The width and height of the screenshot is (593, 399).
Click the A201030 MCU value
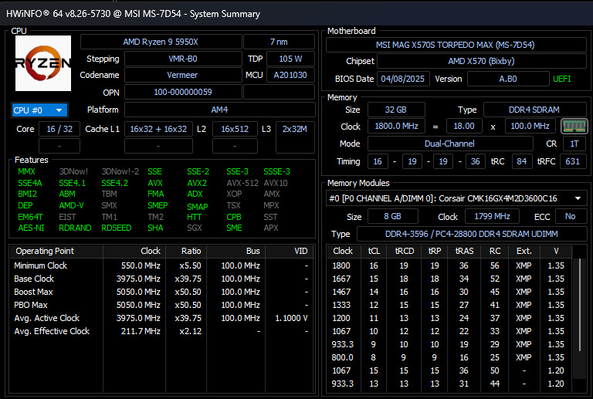click(x=290, y=75)
